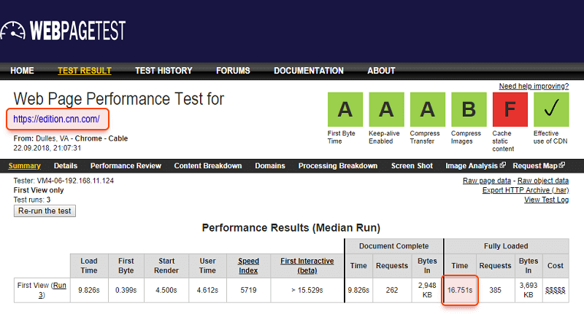
Task: Open the View Test Log link
Action: click(x=546, y=200)
